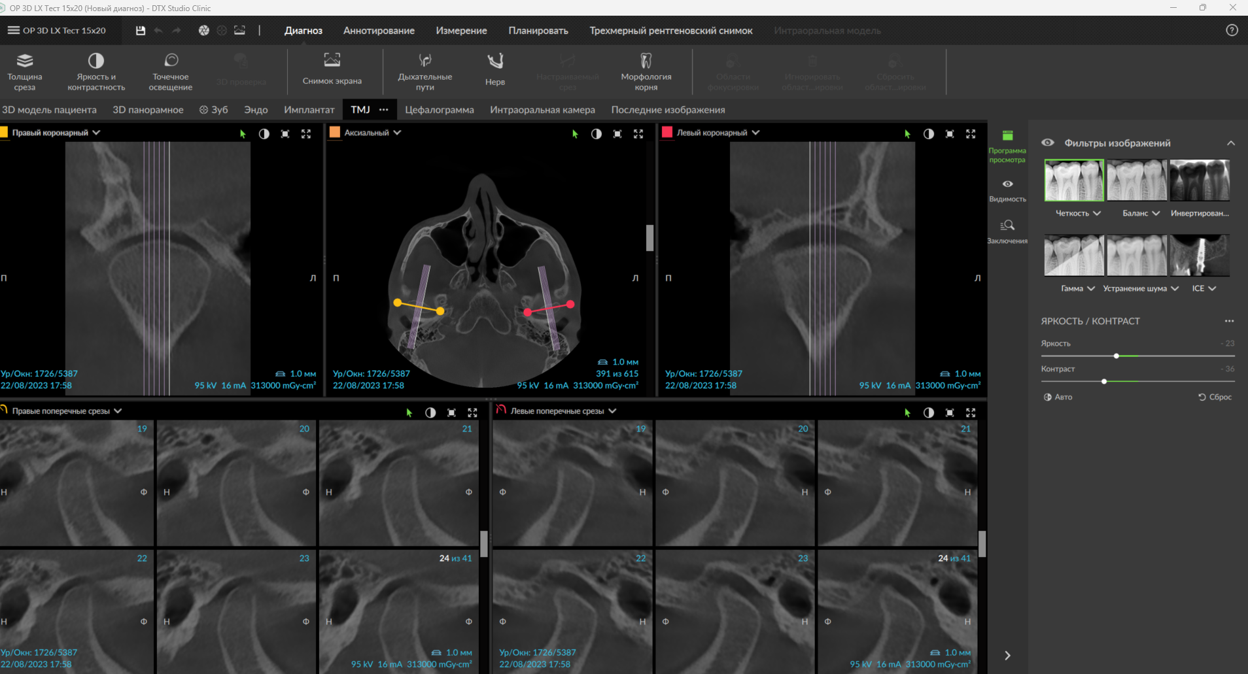Screen dimensions: 1248x674
Task: Open the Airways (Дыхательные пути) tool
Action: pos(425,71)
